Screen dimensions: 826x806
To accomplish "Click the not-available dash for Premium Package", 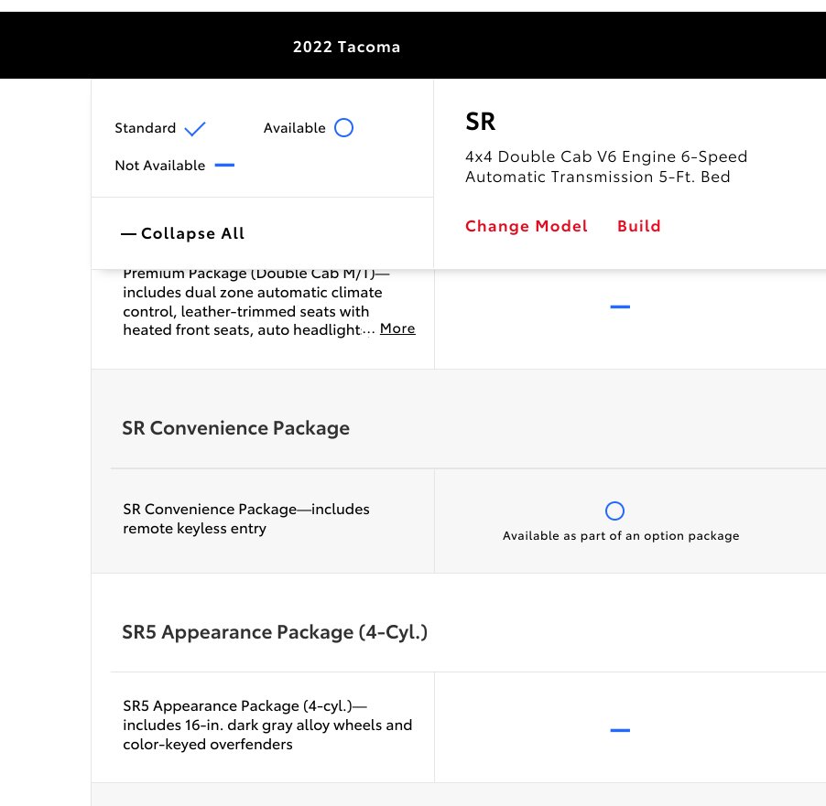I will click(x=620, y=306).
